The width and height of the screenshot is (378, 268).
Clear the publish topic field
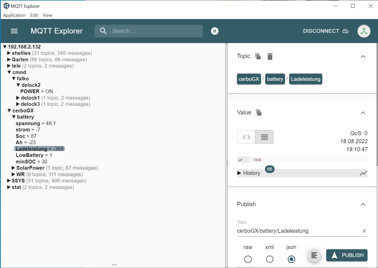(x=364, y=231)
